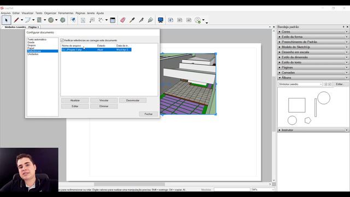Add a new page with plus icon

171,20
